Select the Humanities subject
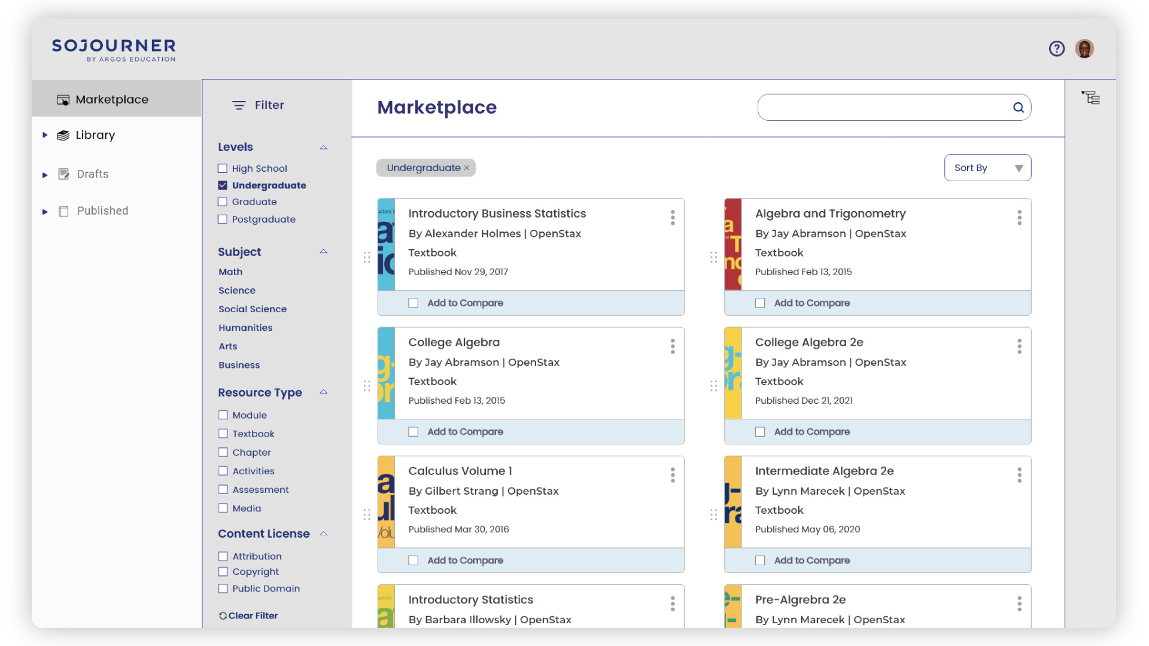This screenshot has height=646, width=1149. click(245, 327)
